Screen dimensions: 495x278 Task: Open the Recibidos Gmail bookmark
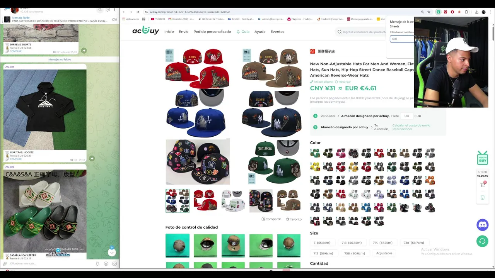point(181,19)
